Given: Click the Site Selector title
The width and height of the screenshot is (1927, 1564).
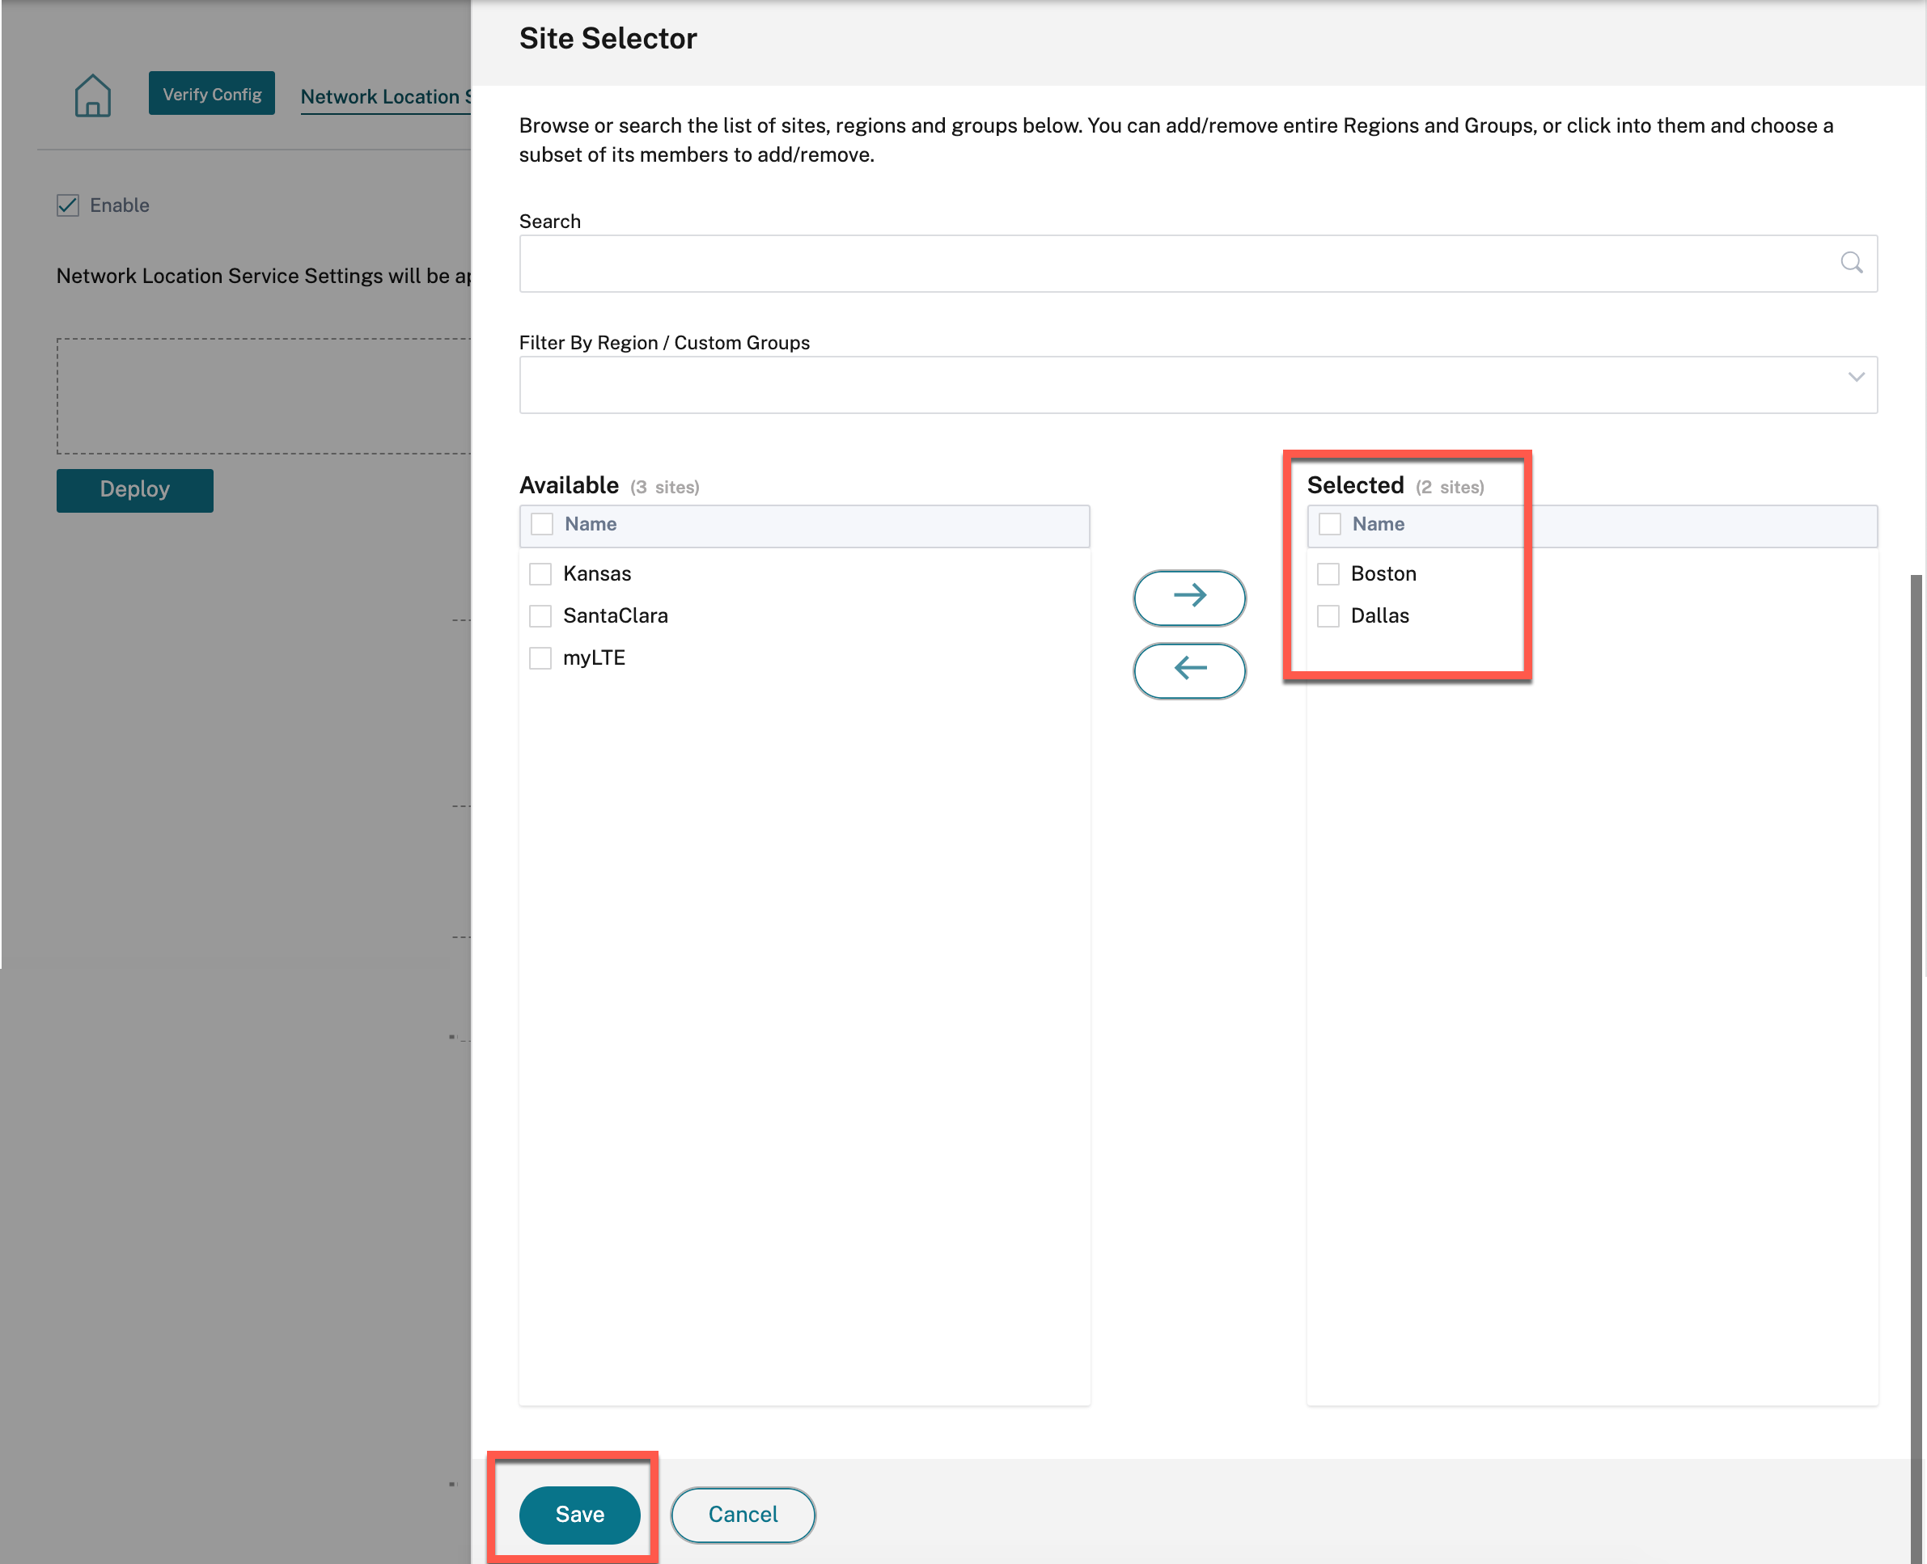Looking at the screenshot, I should coord(608,39).
